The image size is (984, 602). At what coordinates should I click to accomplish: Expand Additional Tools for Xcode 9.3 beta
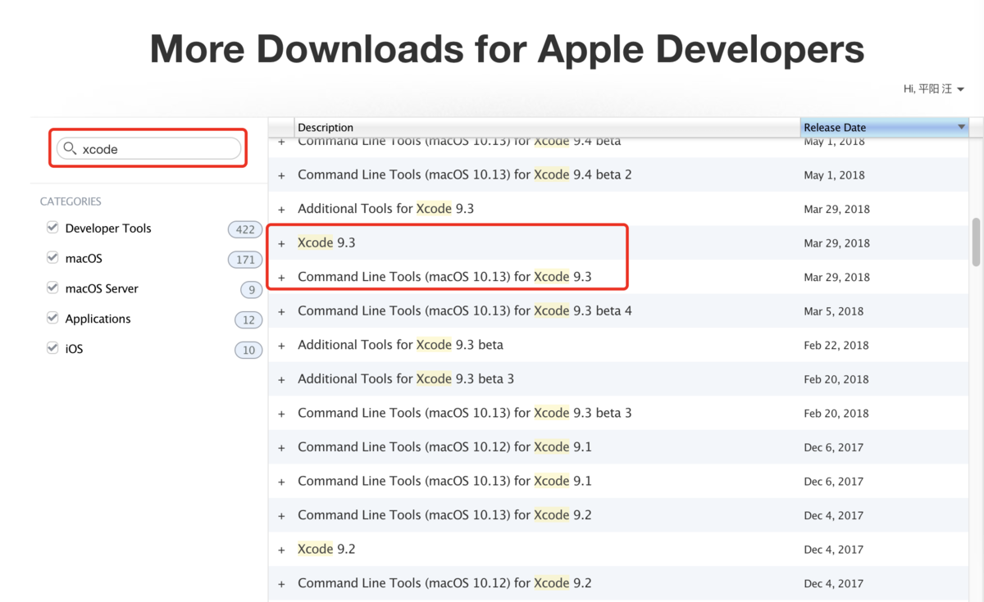pos(281,346)
